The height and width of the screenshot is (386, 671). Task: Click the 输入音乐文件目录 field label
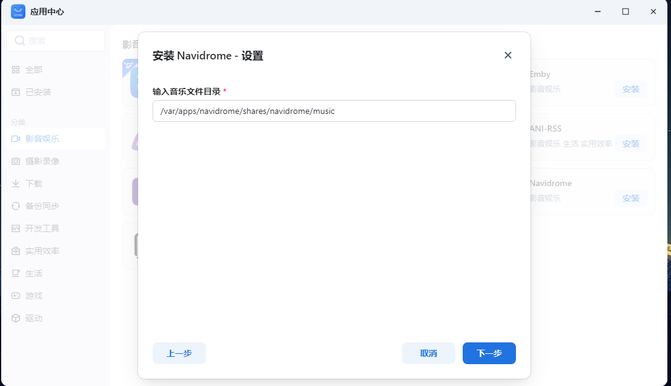click(x=187, y=92)
